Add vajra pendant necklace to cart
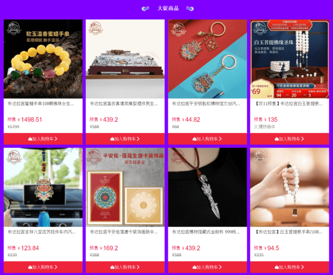Image resolution: width=333 pixels, height=275 pixels. click(207, 267)
